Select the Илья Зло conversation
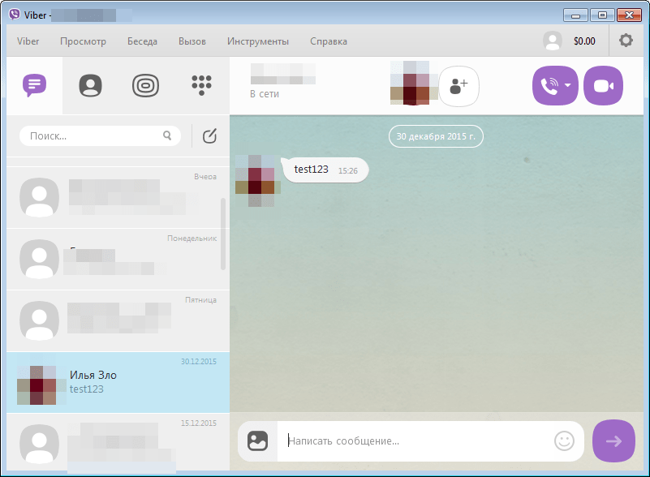 click(x=118, y=382)
